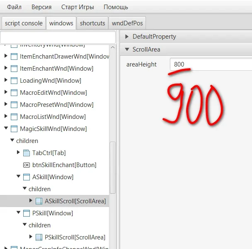This screenshot has width=252, height=249.
Task: Open the Помощь menu
Action: tap(116, 7)
